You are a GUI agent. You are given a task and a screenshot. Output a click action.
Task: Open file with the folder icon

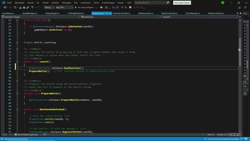pyautogui.click(x=20, y=7)
